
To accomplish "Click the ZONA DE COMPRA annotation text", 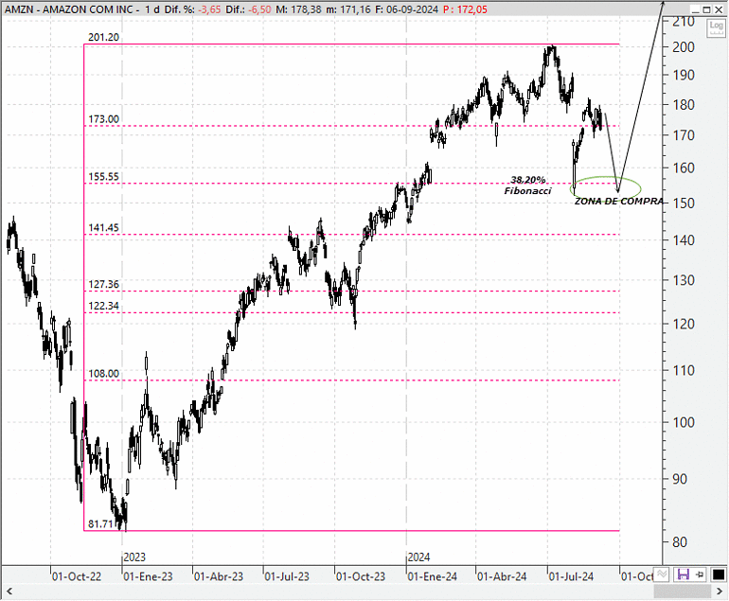I will click(619, 202).
